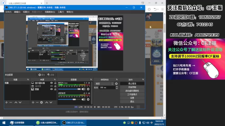225x126 pixels.
Task: Open the 文件(F) menu
Action: tap(8, 12)
